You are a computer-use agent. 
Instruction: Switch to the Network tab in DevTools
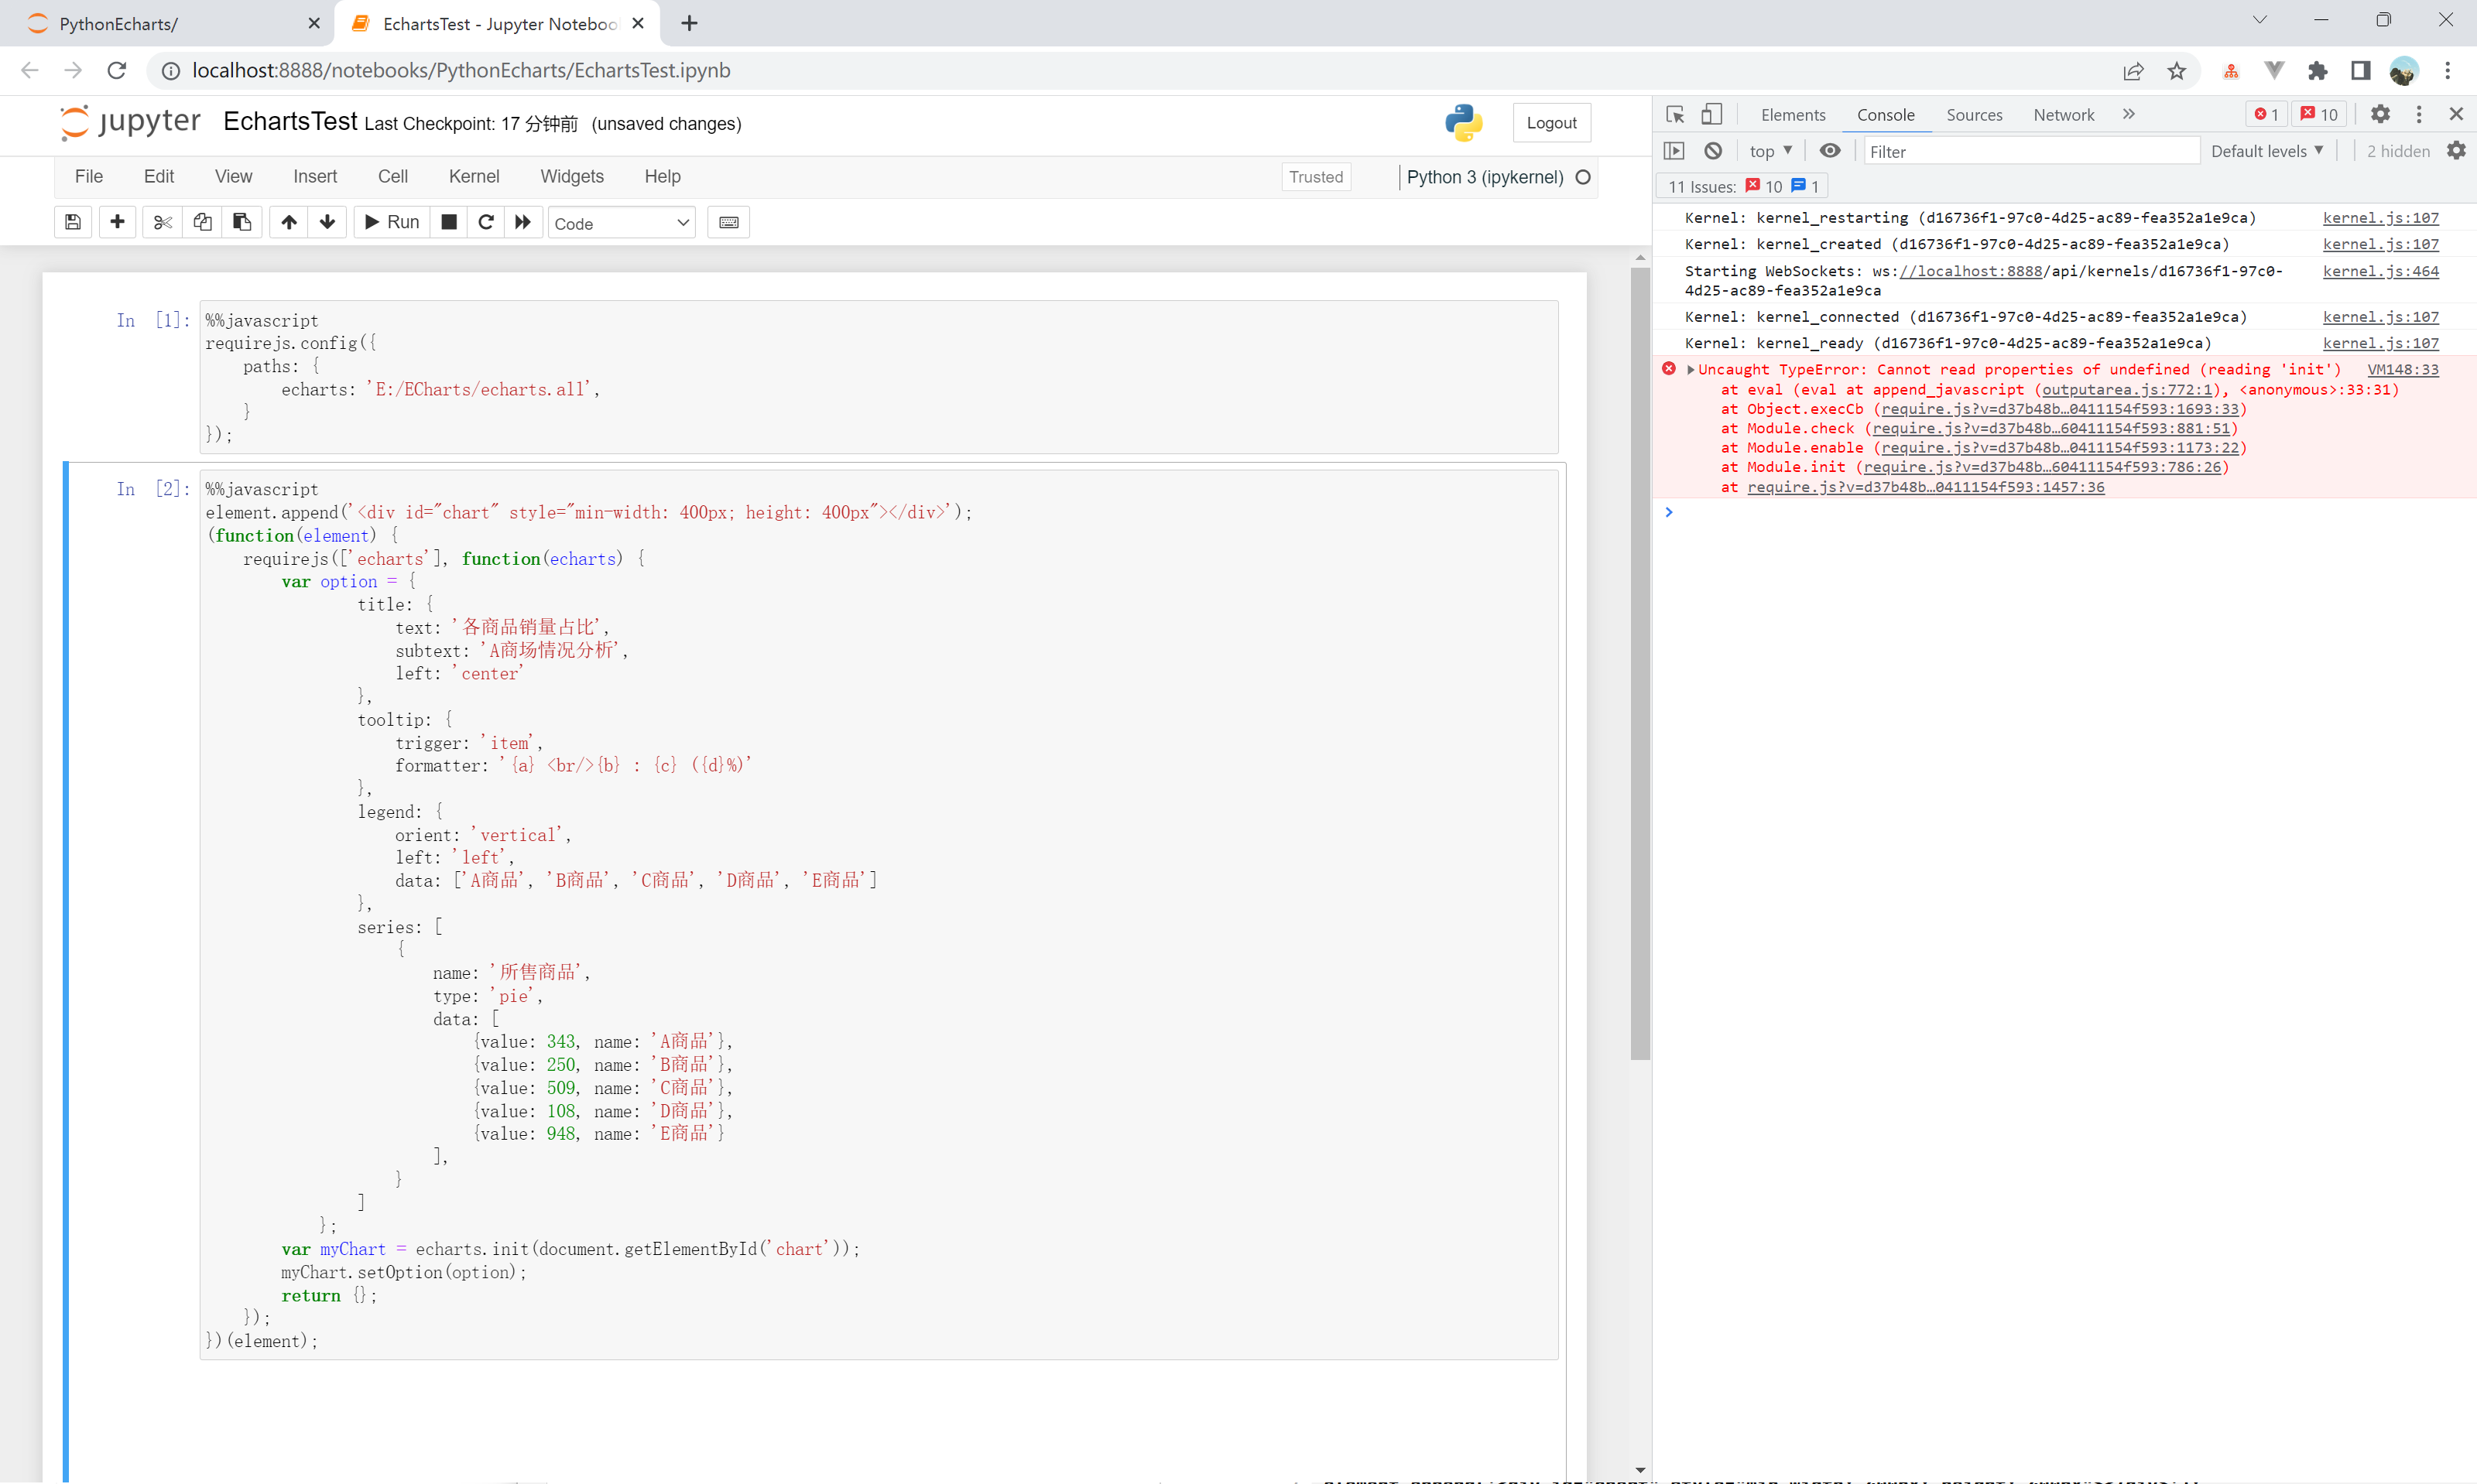point(2063,115)
